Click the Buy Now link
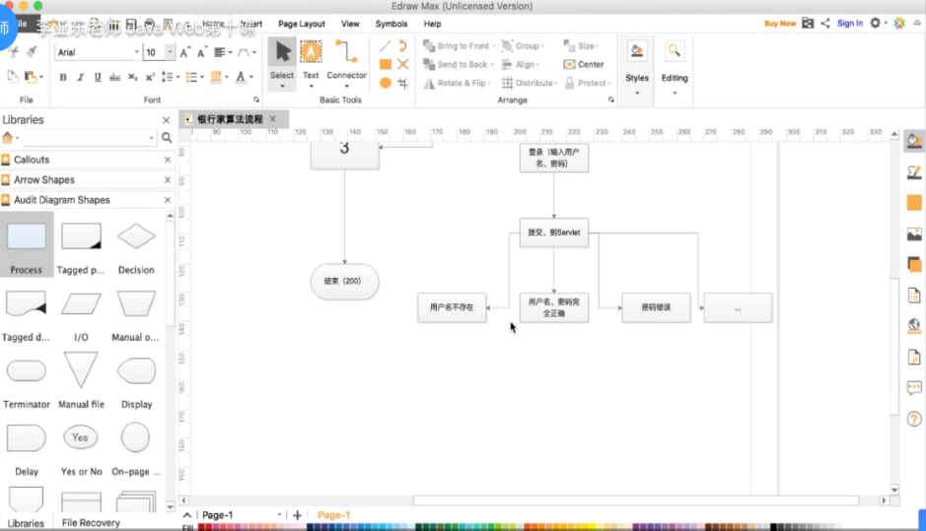 tap(779, 24)
